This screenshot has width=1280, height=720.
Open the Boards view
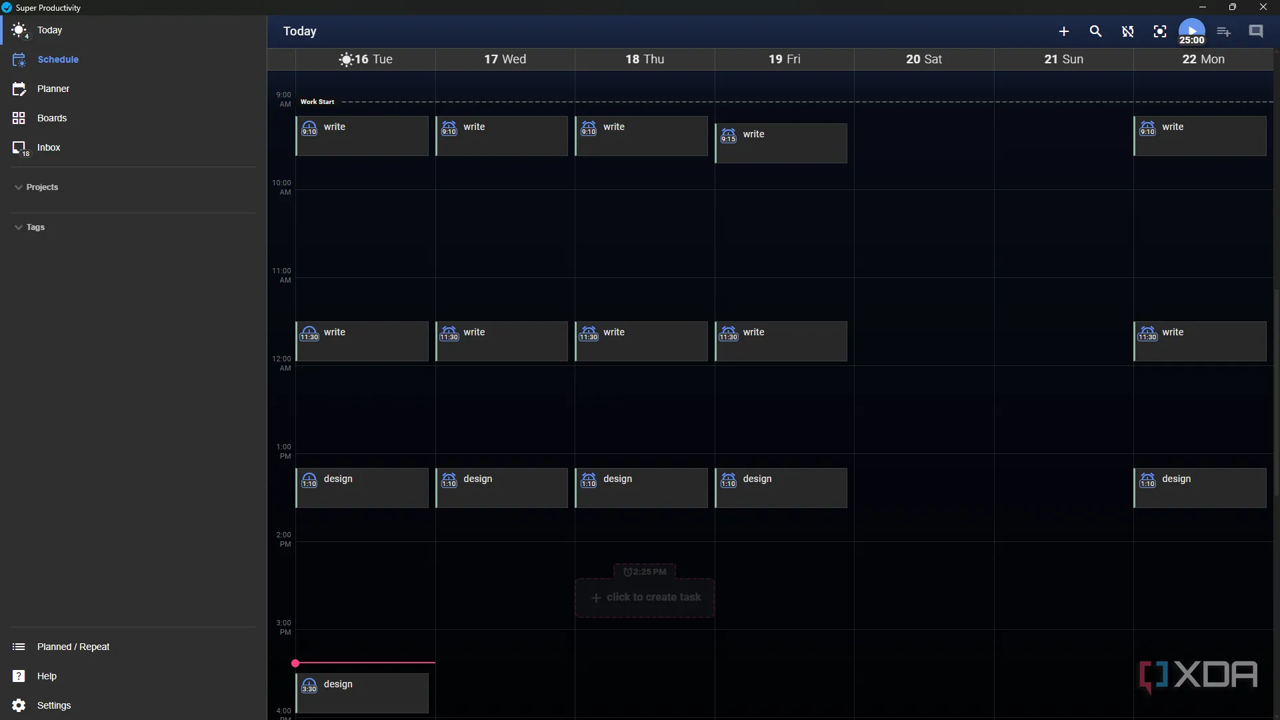click(x=51, y=118)
